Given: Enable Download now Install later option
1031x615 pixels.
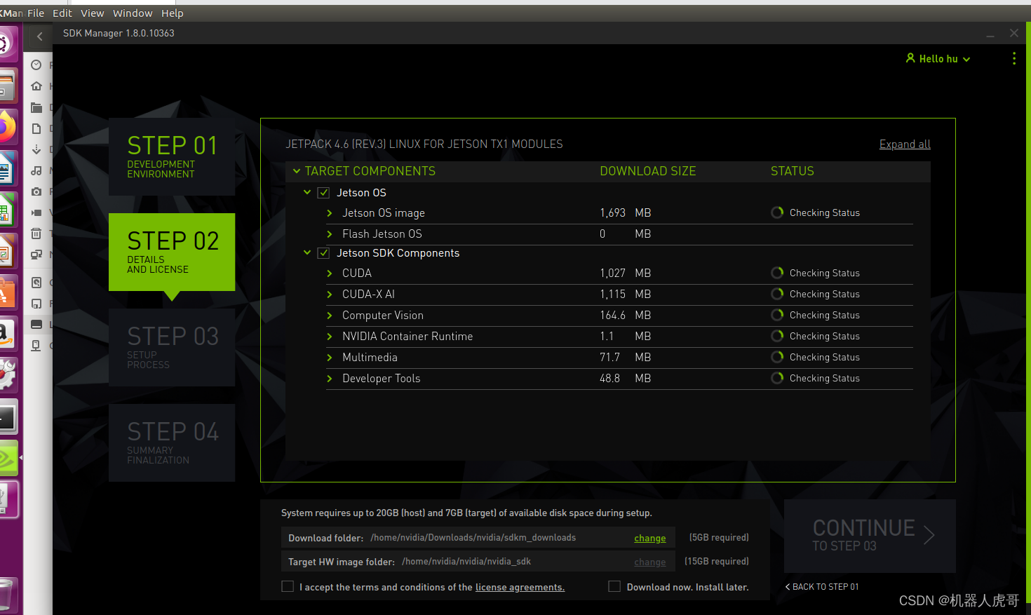Looking at the screenshot, I should click(x=614, y=586).
